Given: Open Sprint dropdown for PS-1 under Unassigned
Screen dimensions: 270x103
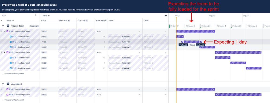Looking at the screenshot, I should click(166, 89).
